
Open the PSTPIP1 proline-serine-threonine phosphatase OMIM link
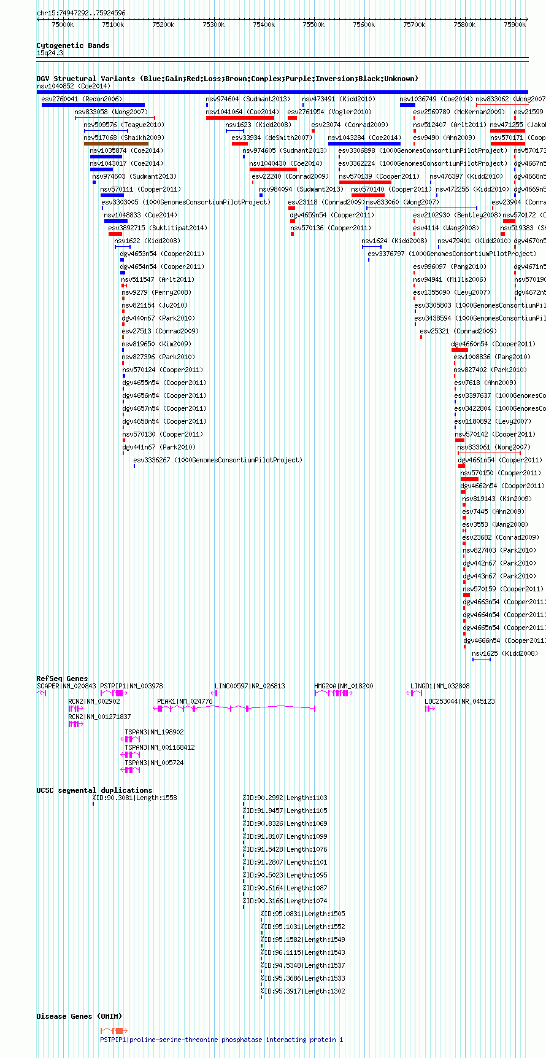(221, 1040)
